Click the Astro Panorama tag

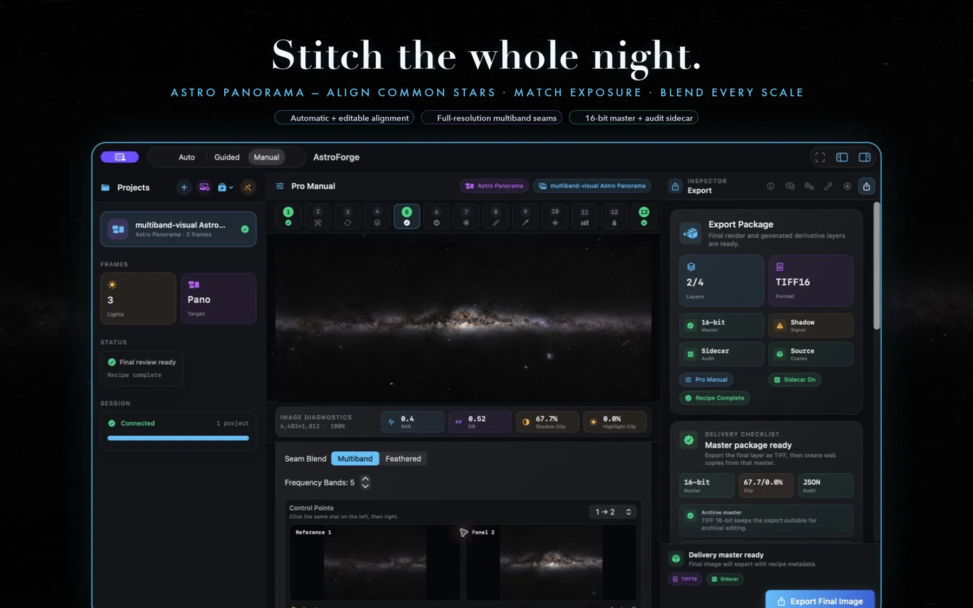[494, 186]
